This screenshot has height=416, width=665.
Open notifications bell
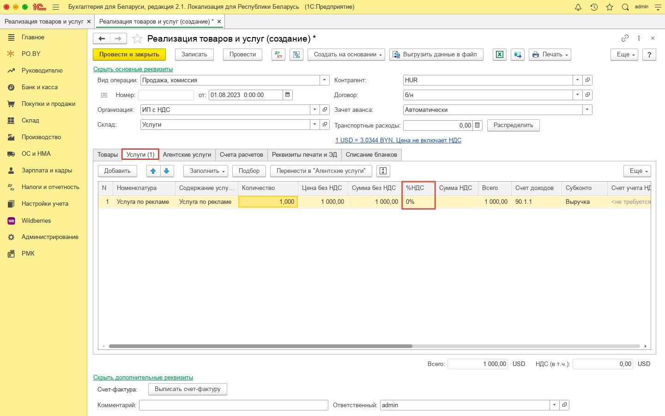click(x=578, y=7)
